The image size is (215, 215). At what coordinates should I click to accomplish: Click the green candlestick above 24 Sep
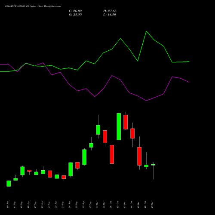(71, 169)
